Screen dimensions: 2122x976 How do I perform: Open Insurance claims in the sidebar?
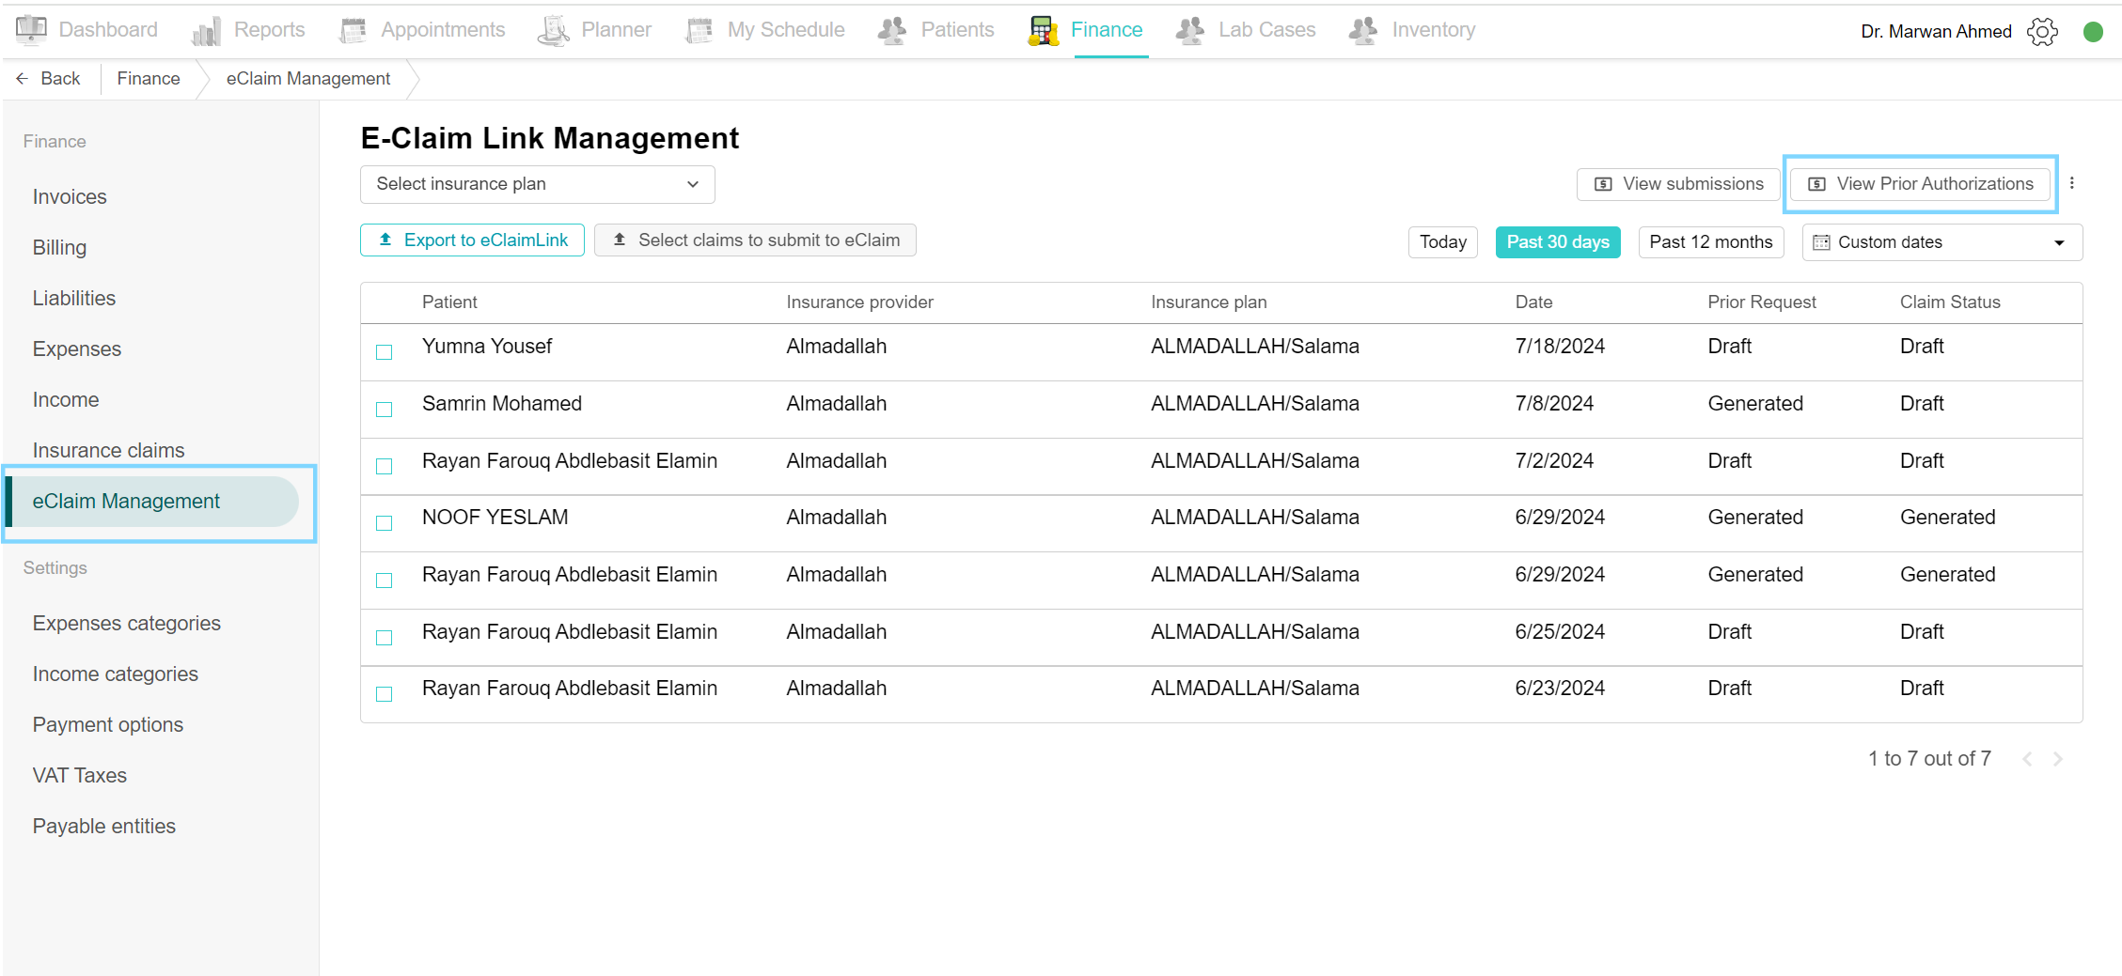pyautogui.click(x=108, y=450)
